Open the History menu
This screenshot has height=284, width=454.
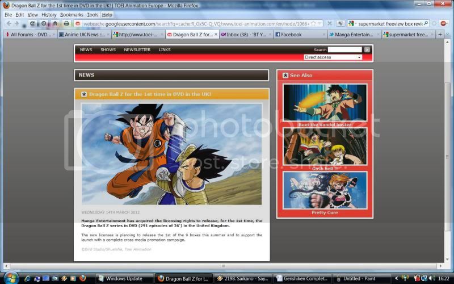coord(49,15)
